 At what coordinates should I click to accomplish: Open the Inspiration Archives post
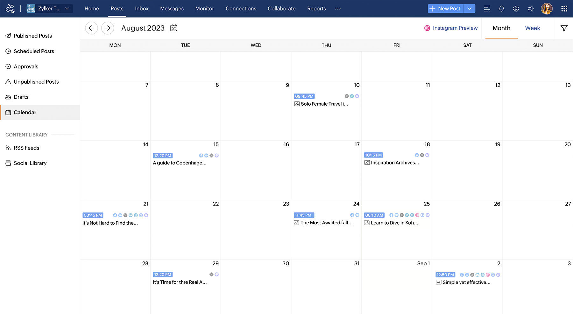pos(395,163)
